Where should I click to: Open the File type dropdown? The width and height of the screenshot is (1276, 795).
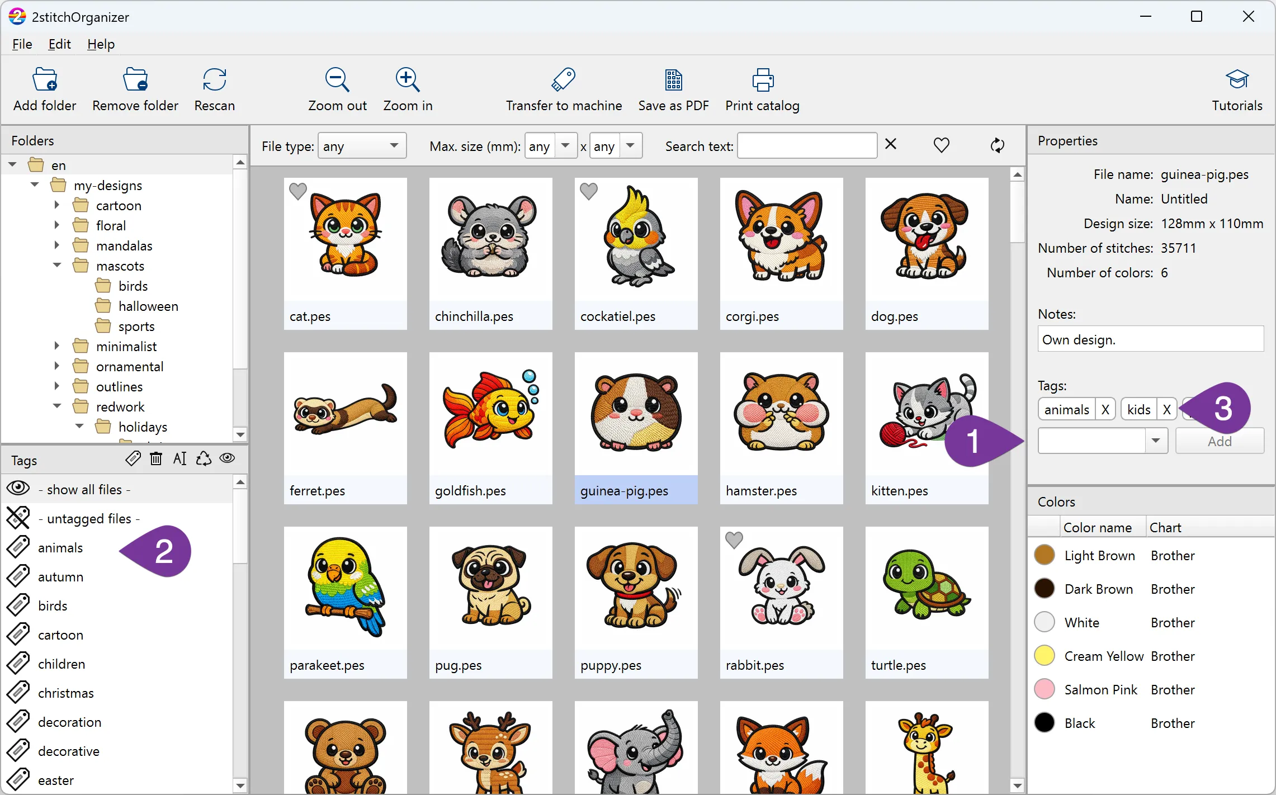(x=362, y=146)
